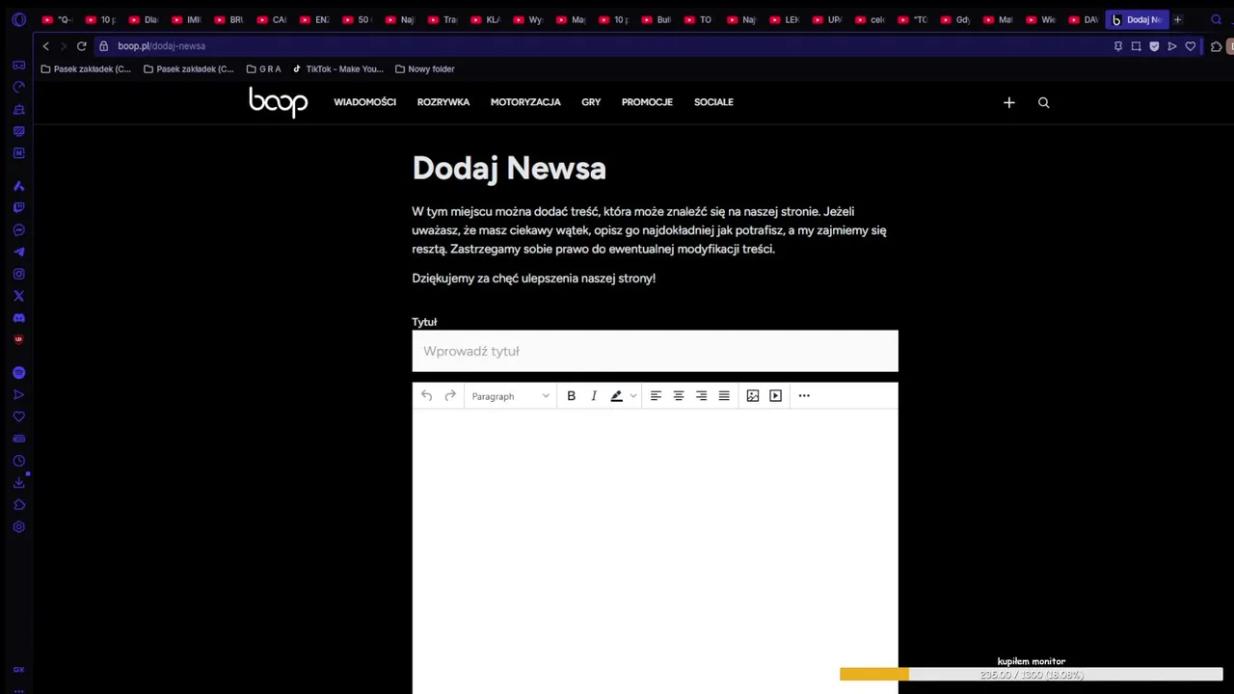Click the plus icon in the site header
1234x694 pixels.
(x=1009, y=102)
